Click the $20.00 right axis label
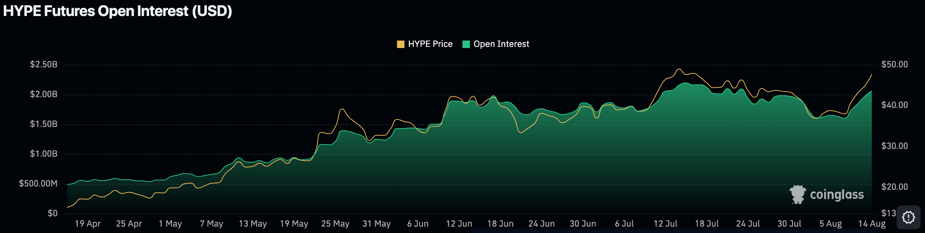Screen dimensions: 925x233 point(894,187)
